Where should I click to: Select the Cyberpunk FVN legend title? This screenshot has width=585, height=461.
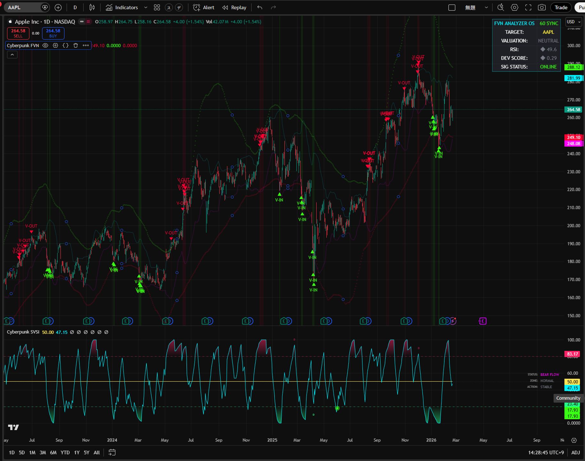coord(23,45)
